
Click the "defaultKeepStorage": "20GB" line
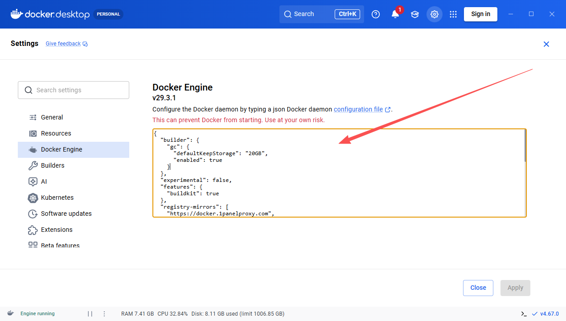coord(220,153)
